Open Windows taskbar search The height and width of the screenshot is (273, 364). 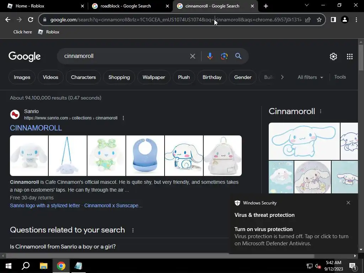tap(26, 266)
